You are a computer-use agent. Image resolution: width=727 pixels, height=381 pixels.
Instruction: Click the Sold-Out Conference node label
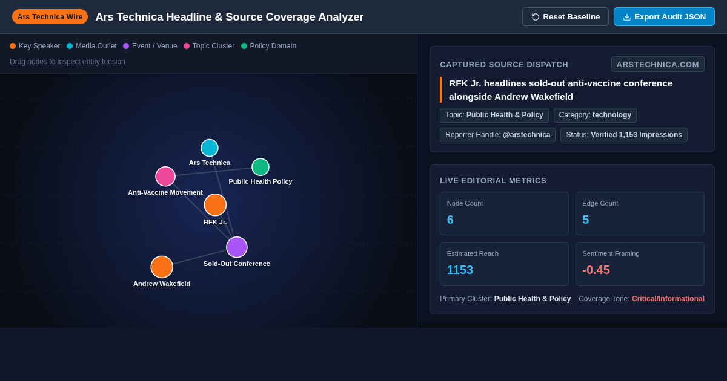coord(237,264)
